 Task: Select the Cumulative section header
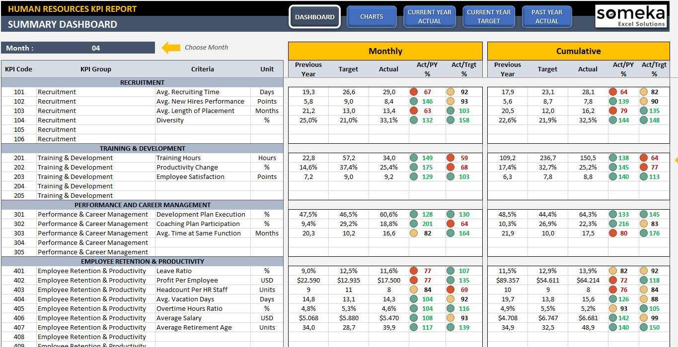click(x=578, y=51)
